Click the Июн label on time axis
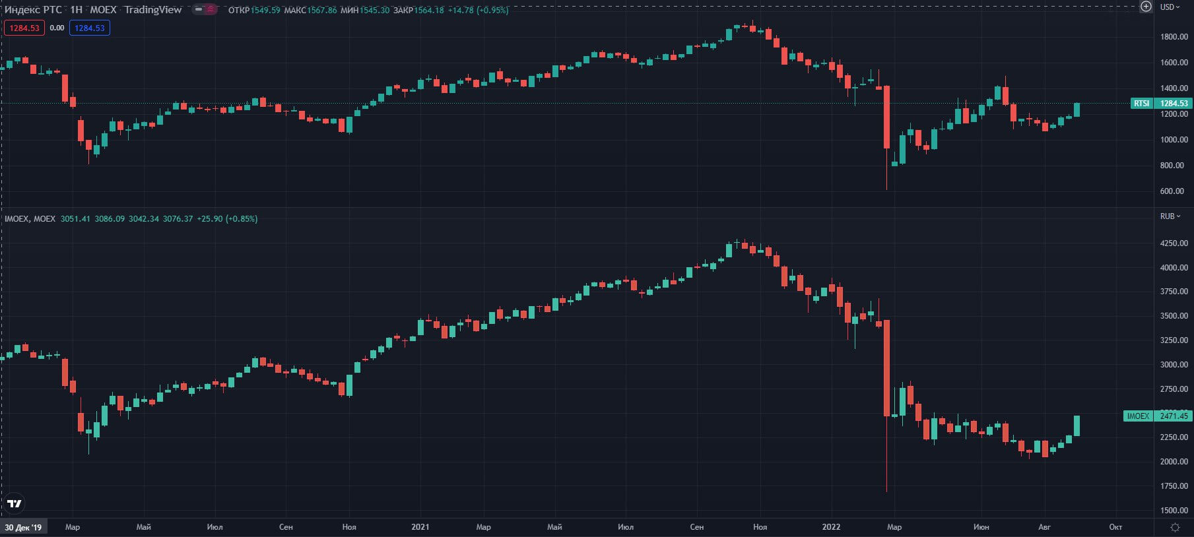Image resolution: width=1194 pixels, height=537 pixels. 981,527
